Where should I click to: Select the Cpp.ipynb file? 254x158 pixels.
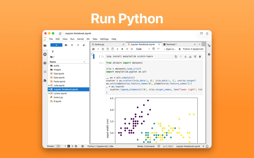(69, 74)
